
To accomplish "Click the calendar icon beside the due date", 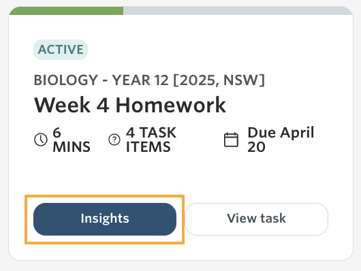I will [231, 140].
